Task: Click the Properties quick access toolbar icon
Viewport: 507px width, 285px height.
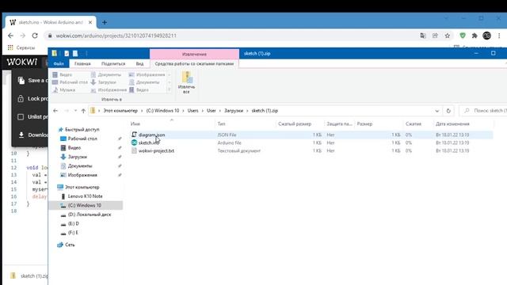Action: [x=67, y=54]
